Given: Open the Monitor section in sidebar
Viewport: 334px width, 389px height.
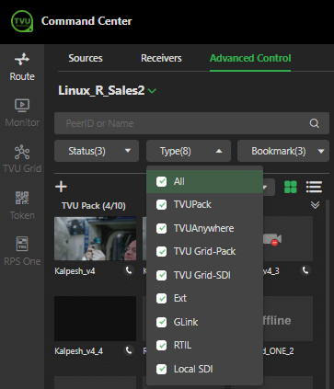Looking at the screenshot, I should tap(22, 113).
